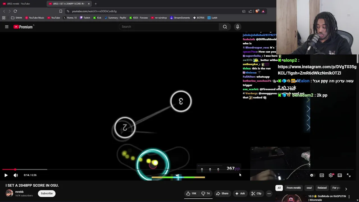Open the YouTube Music bookmark
The image size is (359, 202).
(x=35, y=18)
